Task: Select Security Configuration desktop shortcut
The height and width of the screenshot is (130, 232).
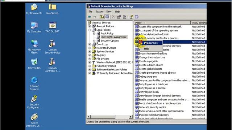Action: tap(34, 102)
